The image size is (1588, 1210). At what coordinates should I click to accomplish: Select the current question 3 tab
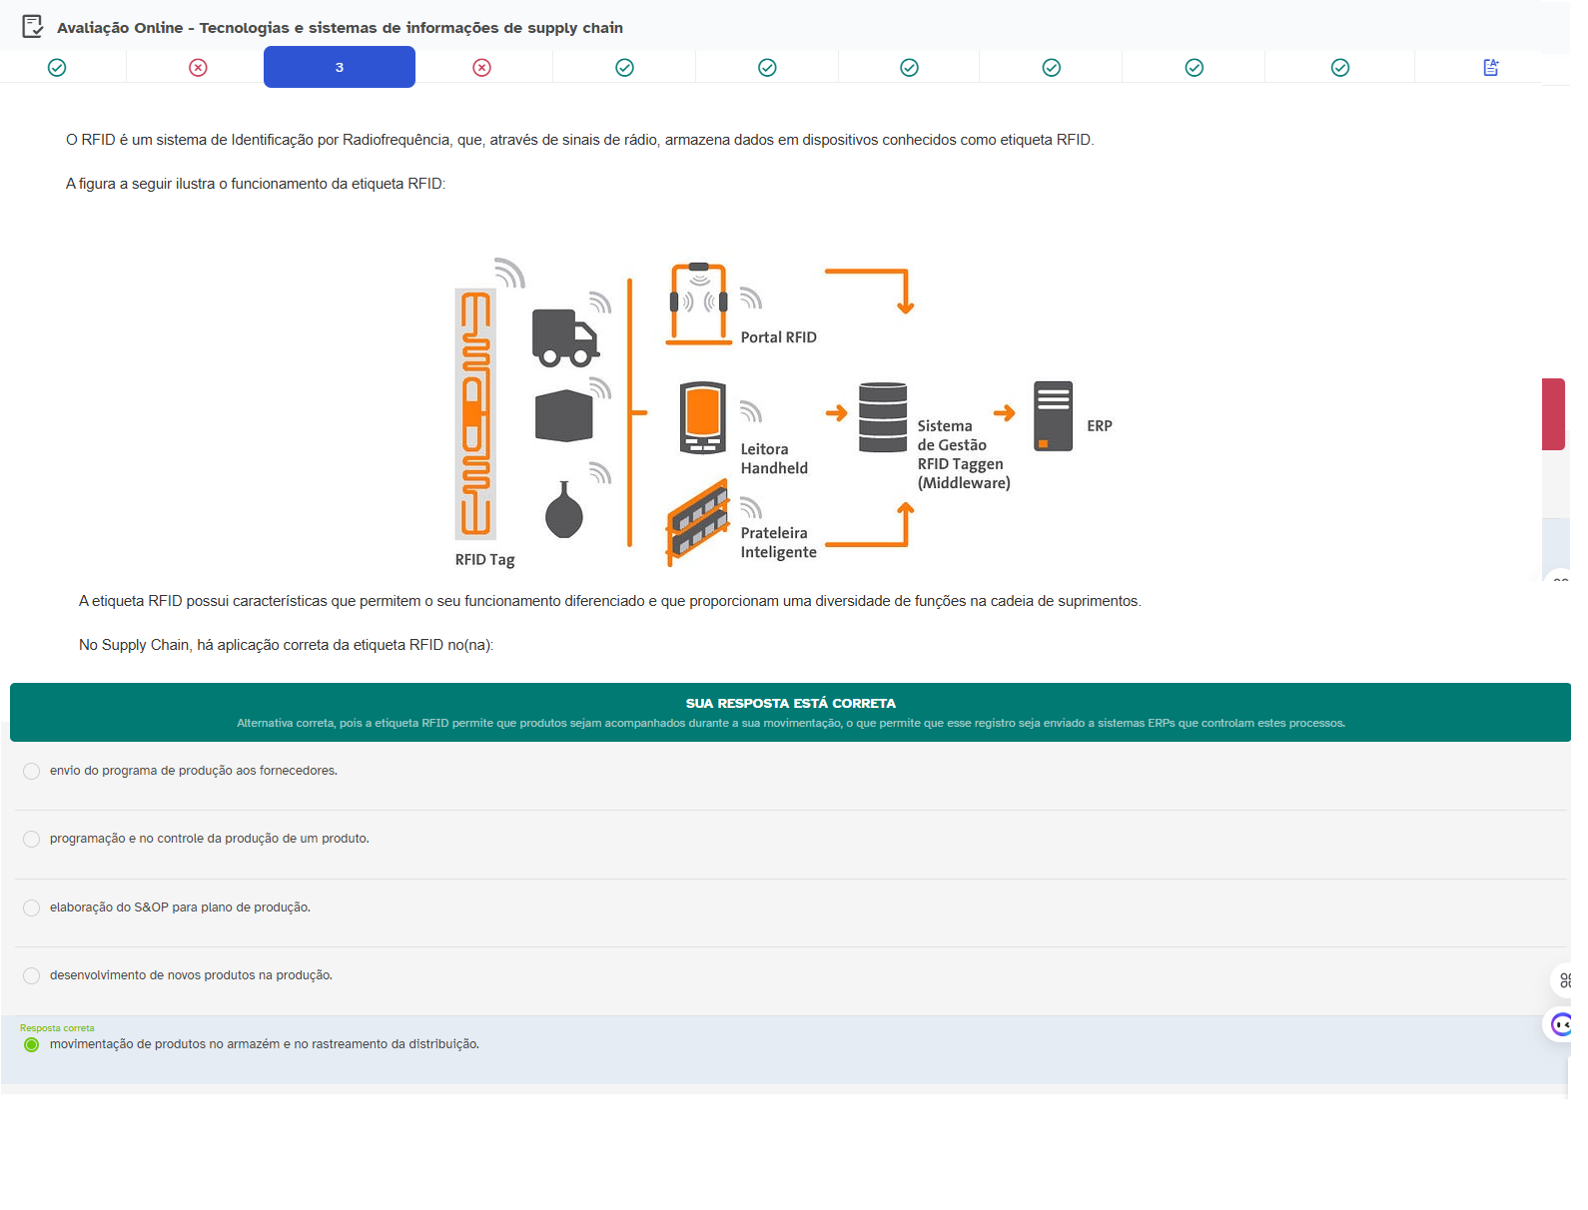(340, 68)
